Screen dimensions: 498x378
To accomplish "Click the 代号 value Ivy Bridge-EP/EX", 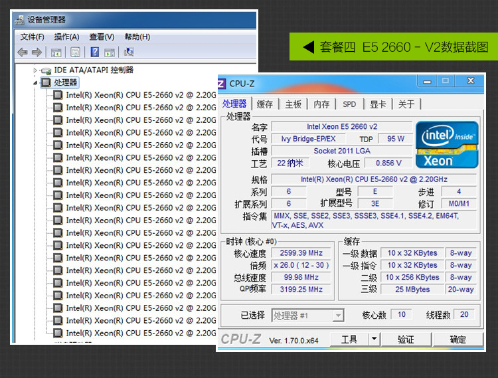I will 308,139.
